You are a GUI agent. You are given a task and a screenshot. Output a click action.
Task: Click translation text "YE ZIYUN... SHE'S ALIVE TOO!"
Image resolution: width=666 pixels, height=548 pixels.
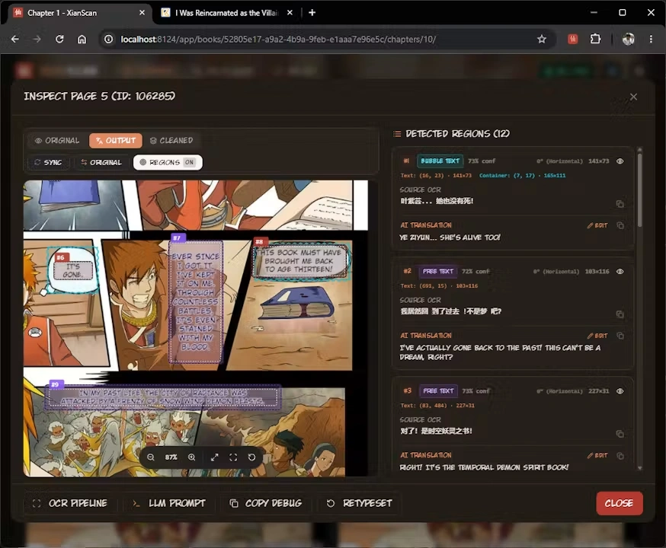point(450,237)
